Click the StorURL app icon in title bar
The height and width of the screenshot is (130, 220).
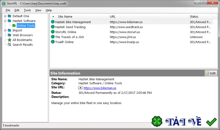[4, 4]
